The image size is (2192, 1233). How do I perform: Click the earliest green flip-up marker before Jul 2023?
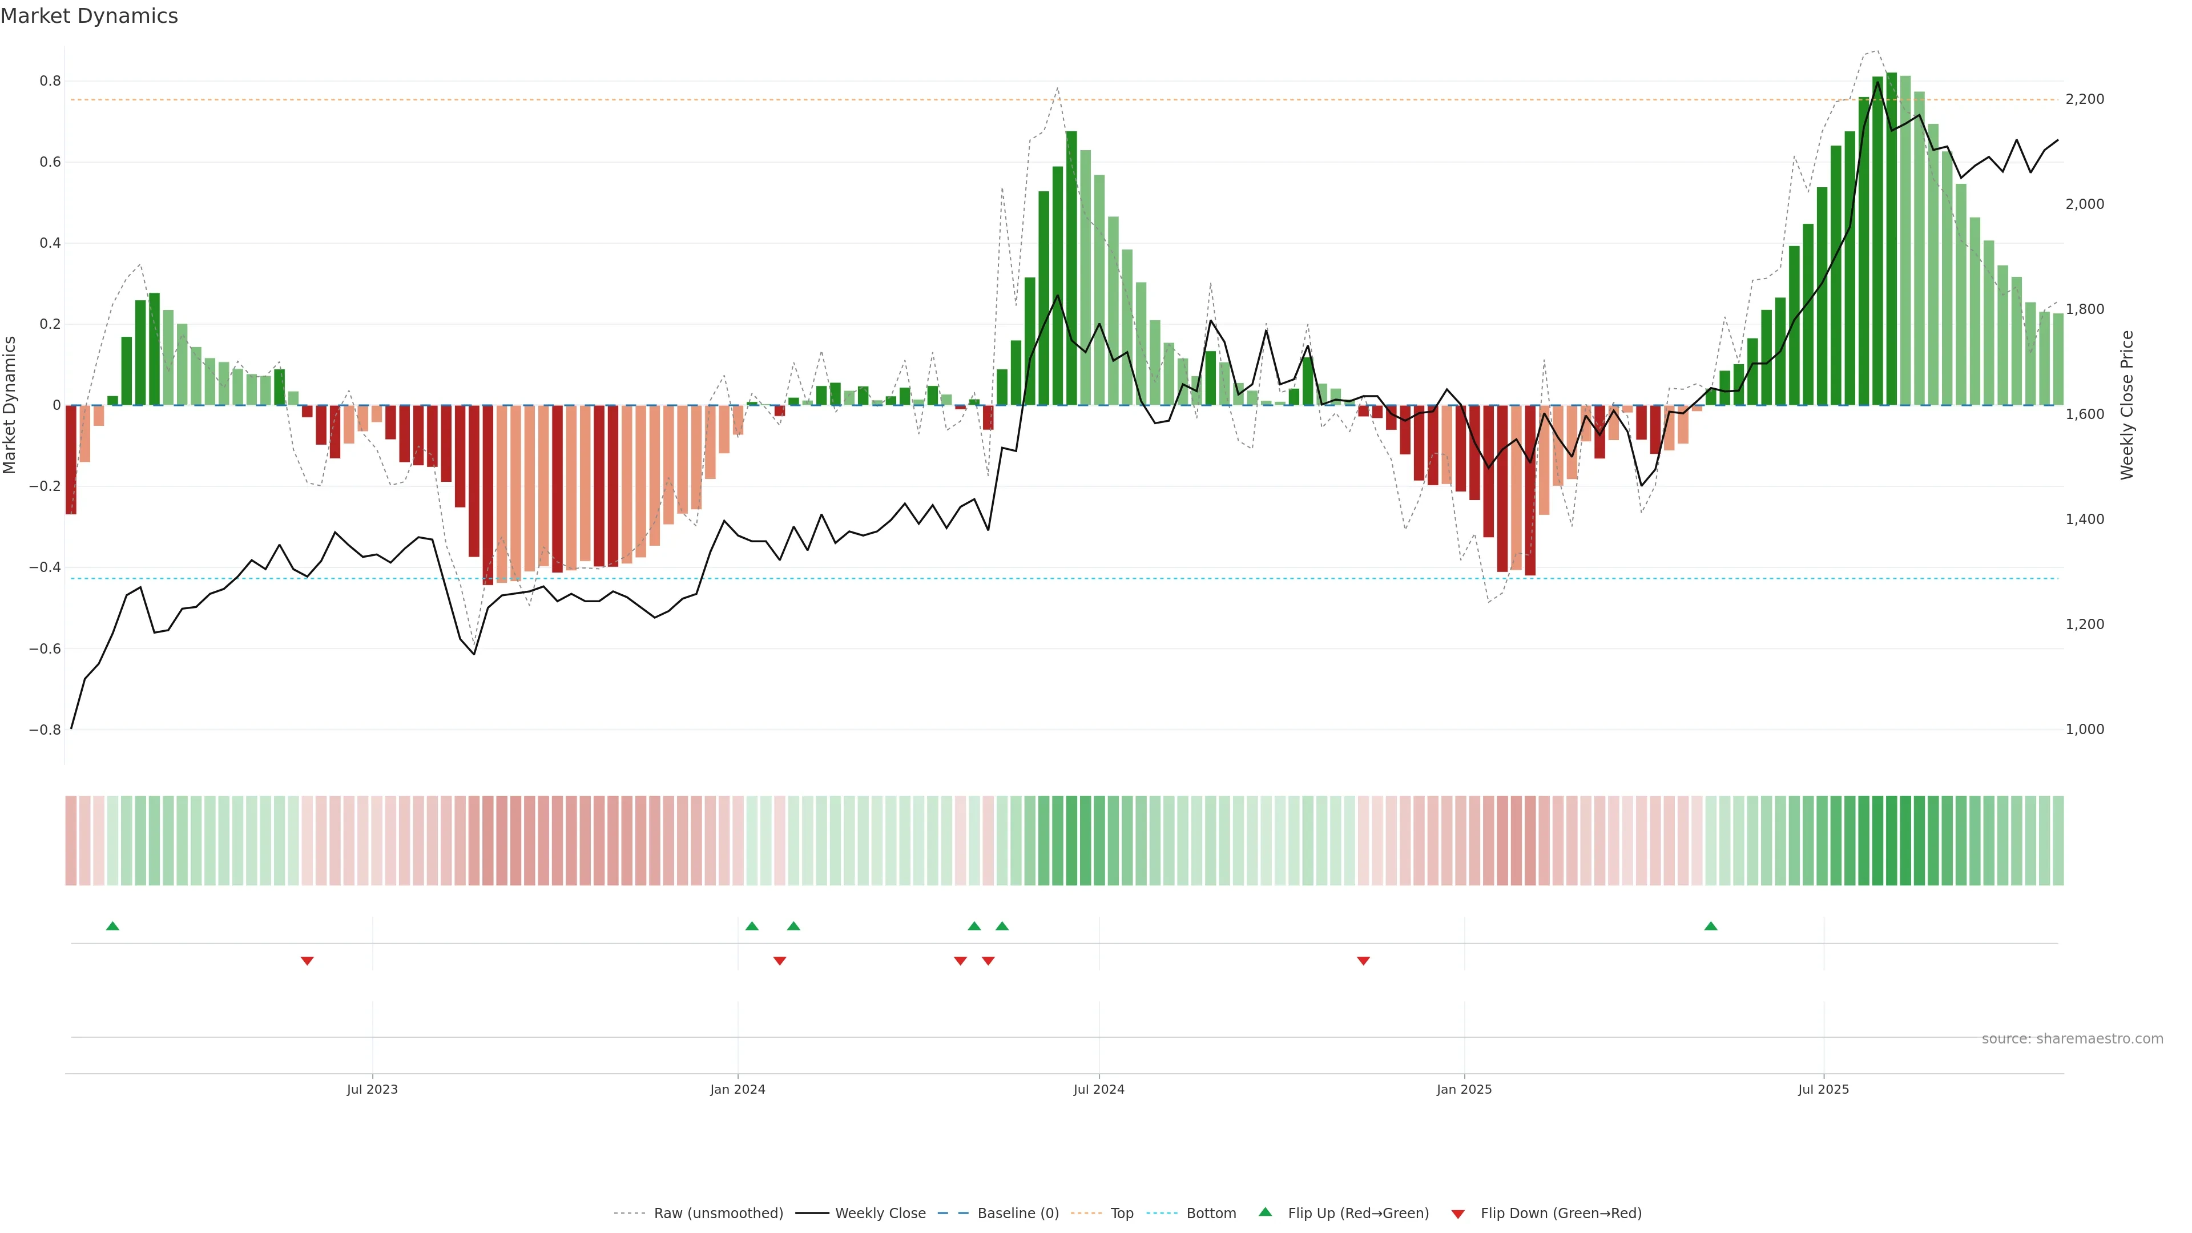pyautogui.click(x=112, y=926)
